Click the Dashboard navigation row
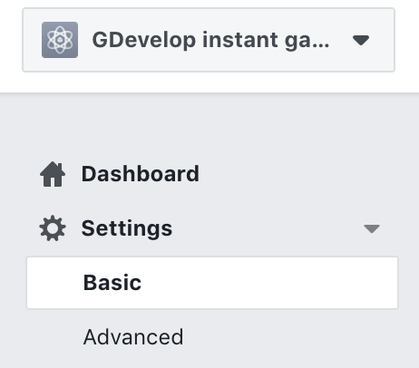This screenshot has width=419, height=368. coord(209,174)
